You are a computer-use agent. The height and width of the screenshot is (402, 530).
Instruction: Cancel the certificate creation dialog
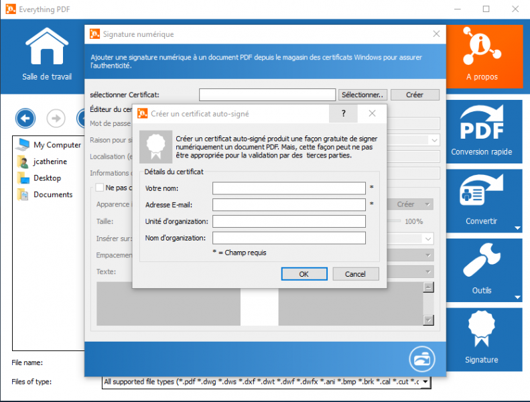356,274
